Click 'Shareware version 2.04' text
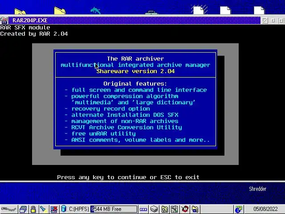The image size is (285, 214). [135, 71]
